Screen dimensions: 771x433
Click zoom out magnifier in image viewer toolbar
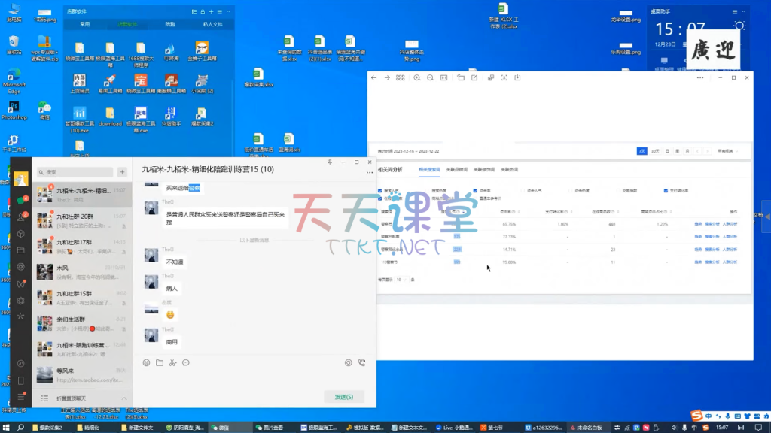[x=430, y=77]
